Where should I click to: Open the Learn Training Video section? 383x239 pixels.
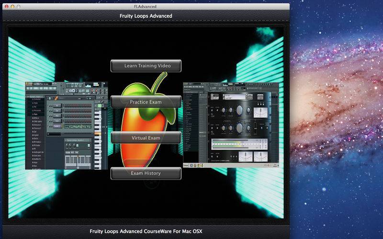(146, 66)
